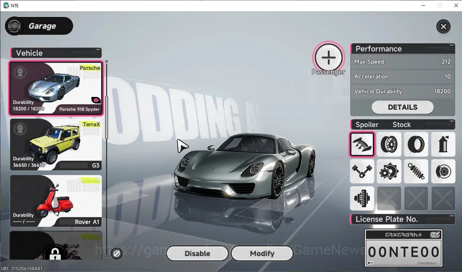Toggle the eye icon on Porsche card
462x272 pixels.
click(x=96, y=100)
